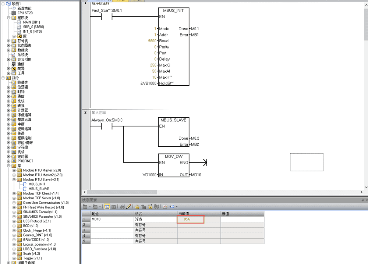Image resolution: width=368 pixels, height=264 pixels.
Task: Click the 新增功能 new features icon
Action: point(14,8)
